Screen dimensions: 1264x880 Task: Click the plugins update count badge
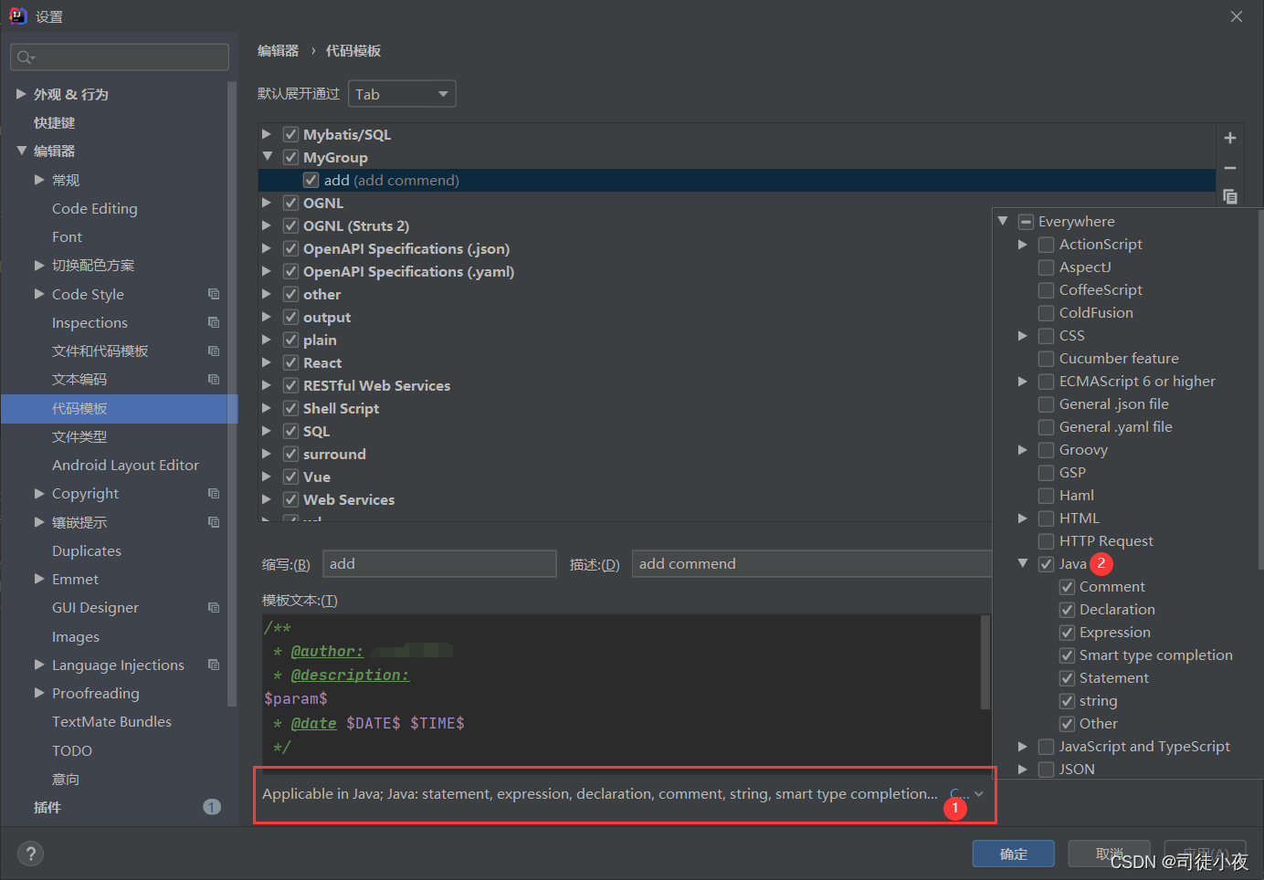coord(212,807)
